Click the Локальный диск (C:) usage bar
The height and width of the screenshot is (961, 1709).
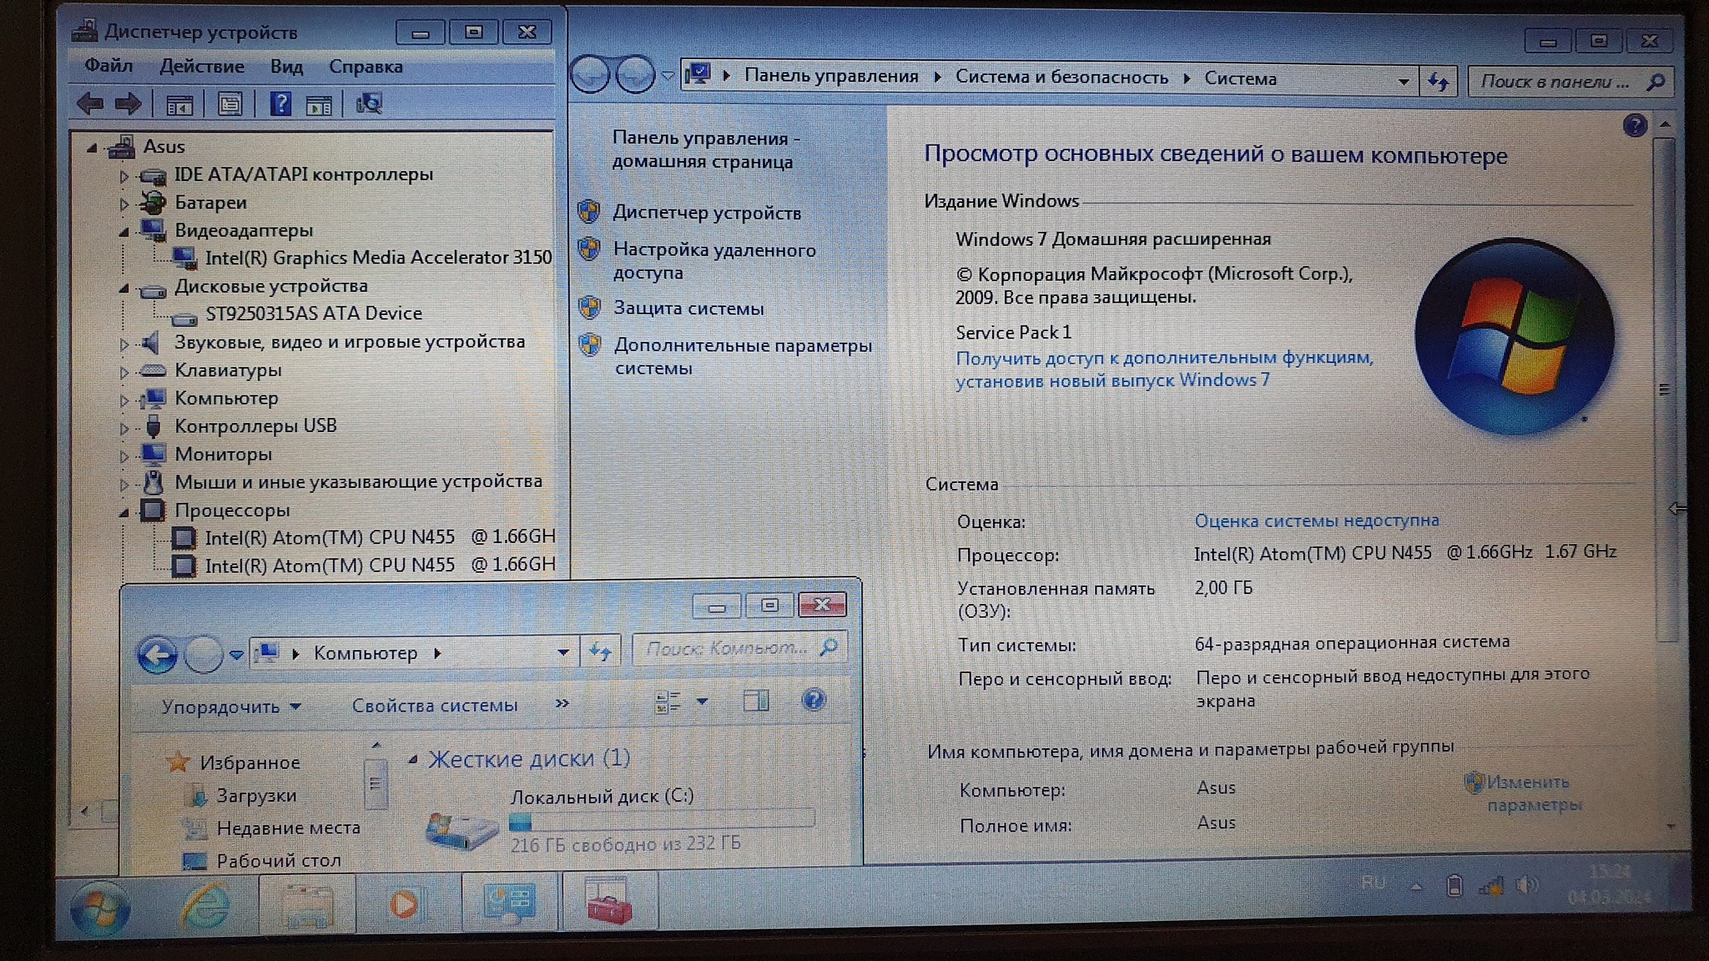(661, 822)
